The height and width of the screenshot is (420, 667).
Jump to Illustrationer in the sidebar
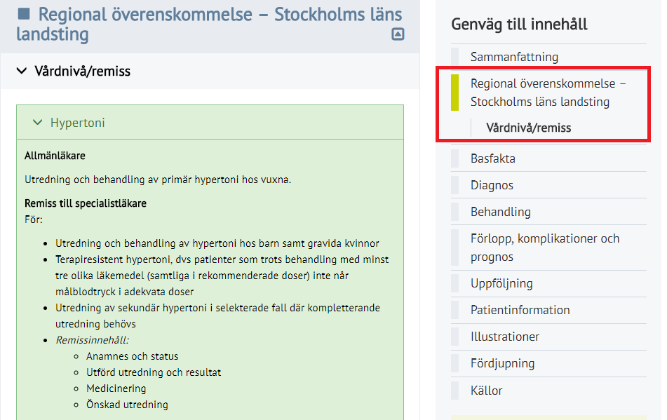(x=505, y=337)
